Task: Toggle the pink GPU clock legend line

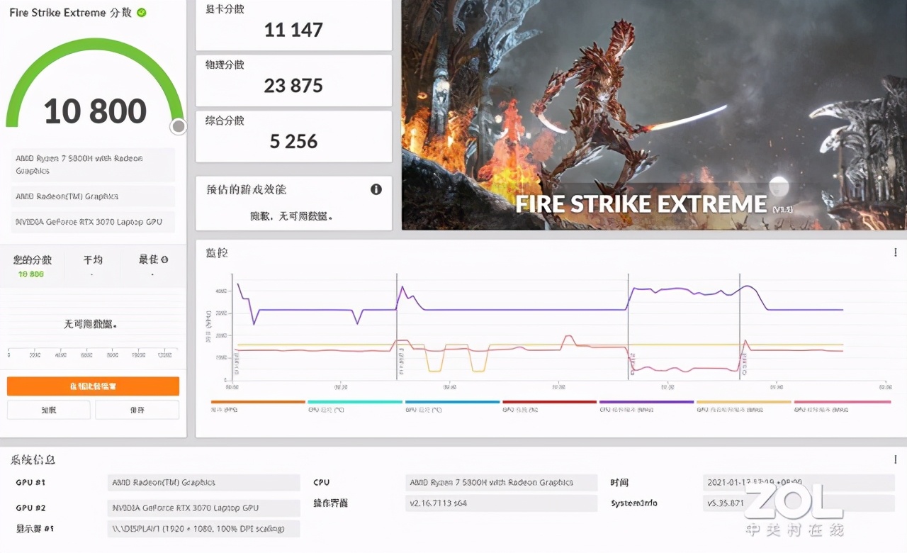Action: click(x=842, y=402)
